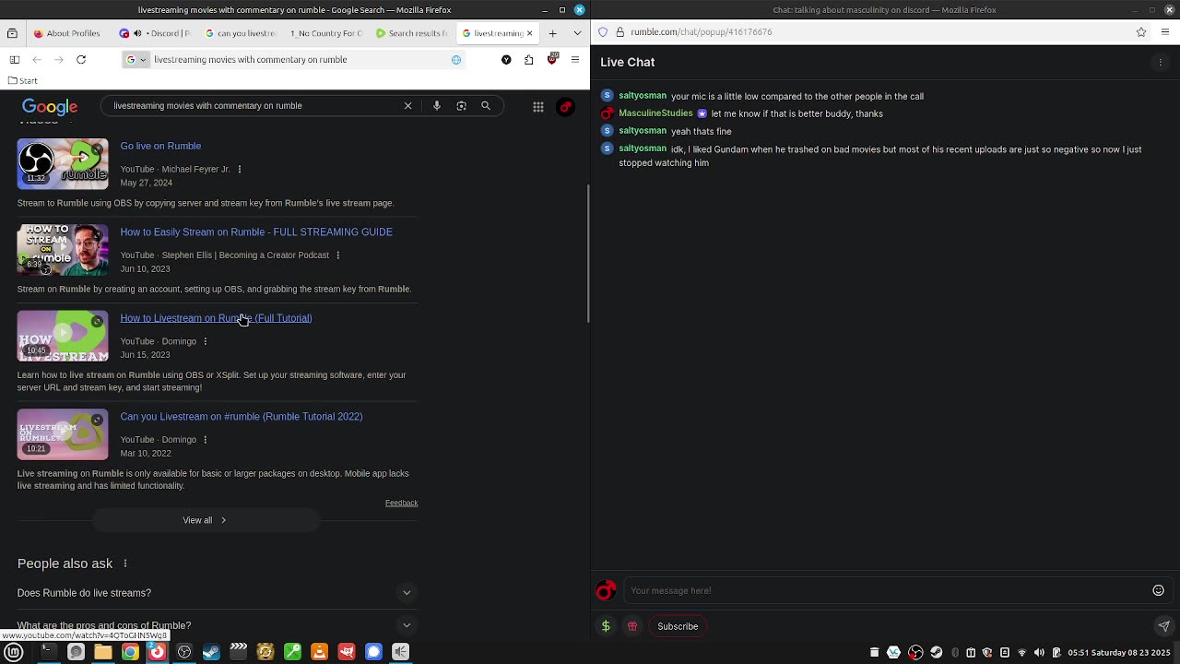The width and height of the screenshot is (1180, 664).
Task: Open 'Can you Livestream on #rumble' link
Action: coord(242,417)
